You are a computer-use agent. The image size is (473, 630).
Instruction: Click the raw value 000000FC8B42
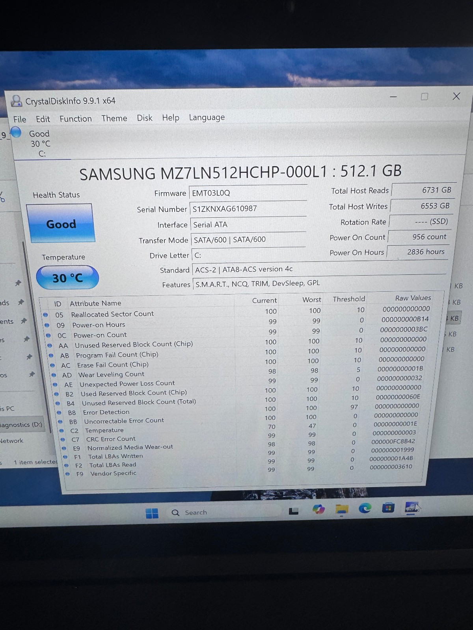tap(393, 441)
